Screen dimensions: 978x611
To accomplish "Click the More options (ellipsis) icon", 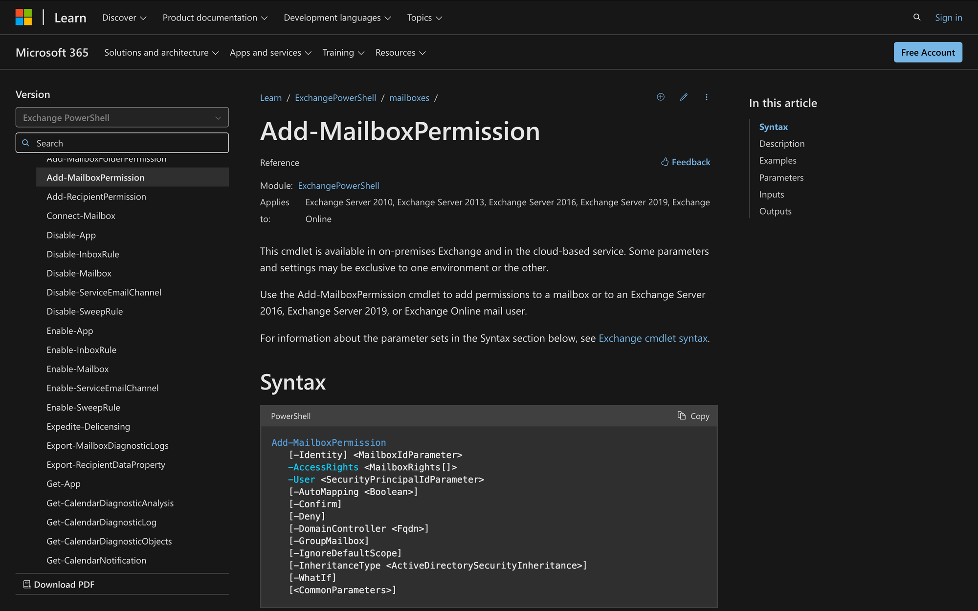I will (x=706, y=97).
